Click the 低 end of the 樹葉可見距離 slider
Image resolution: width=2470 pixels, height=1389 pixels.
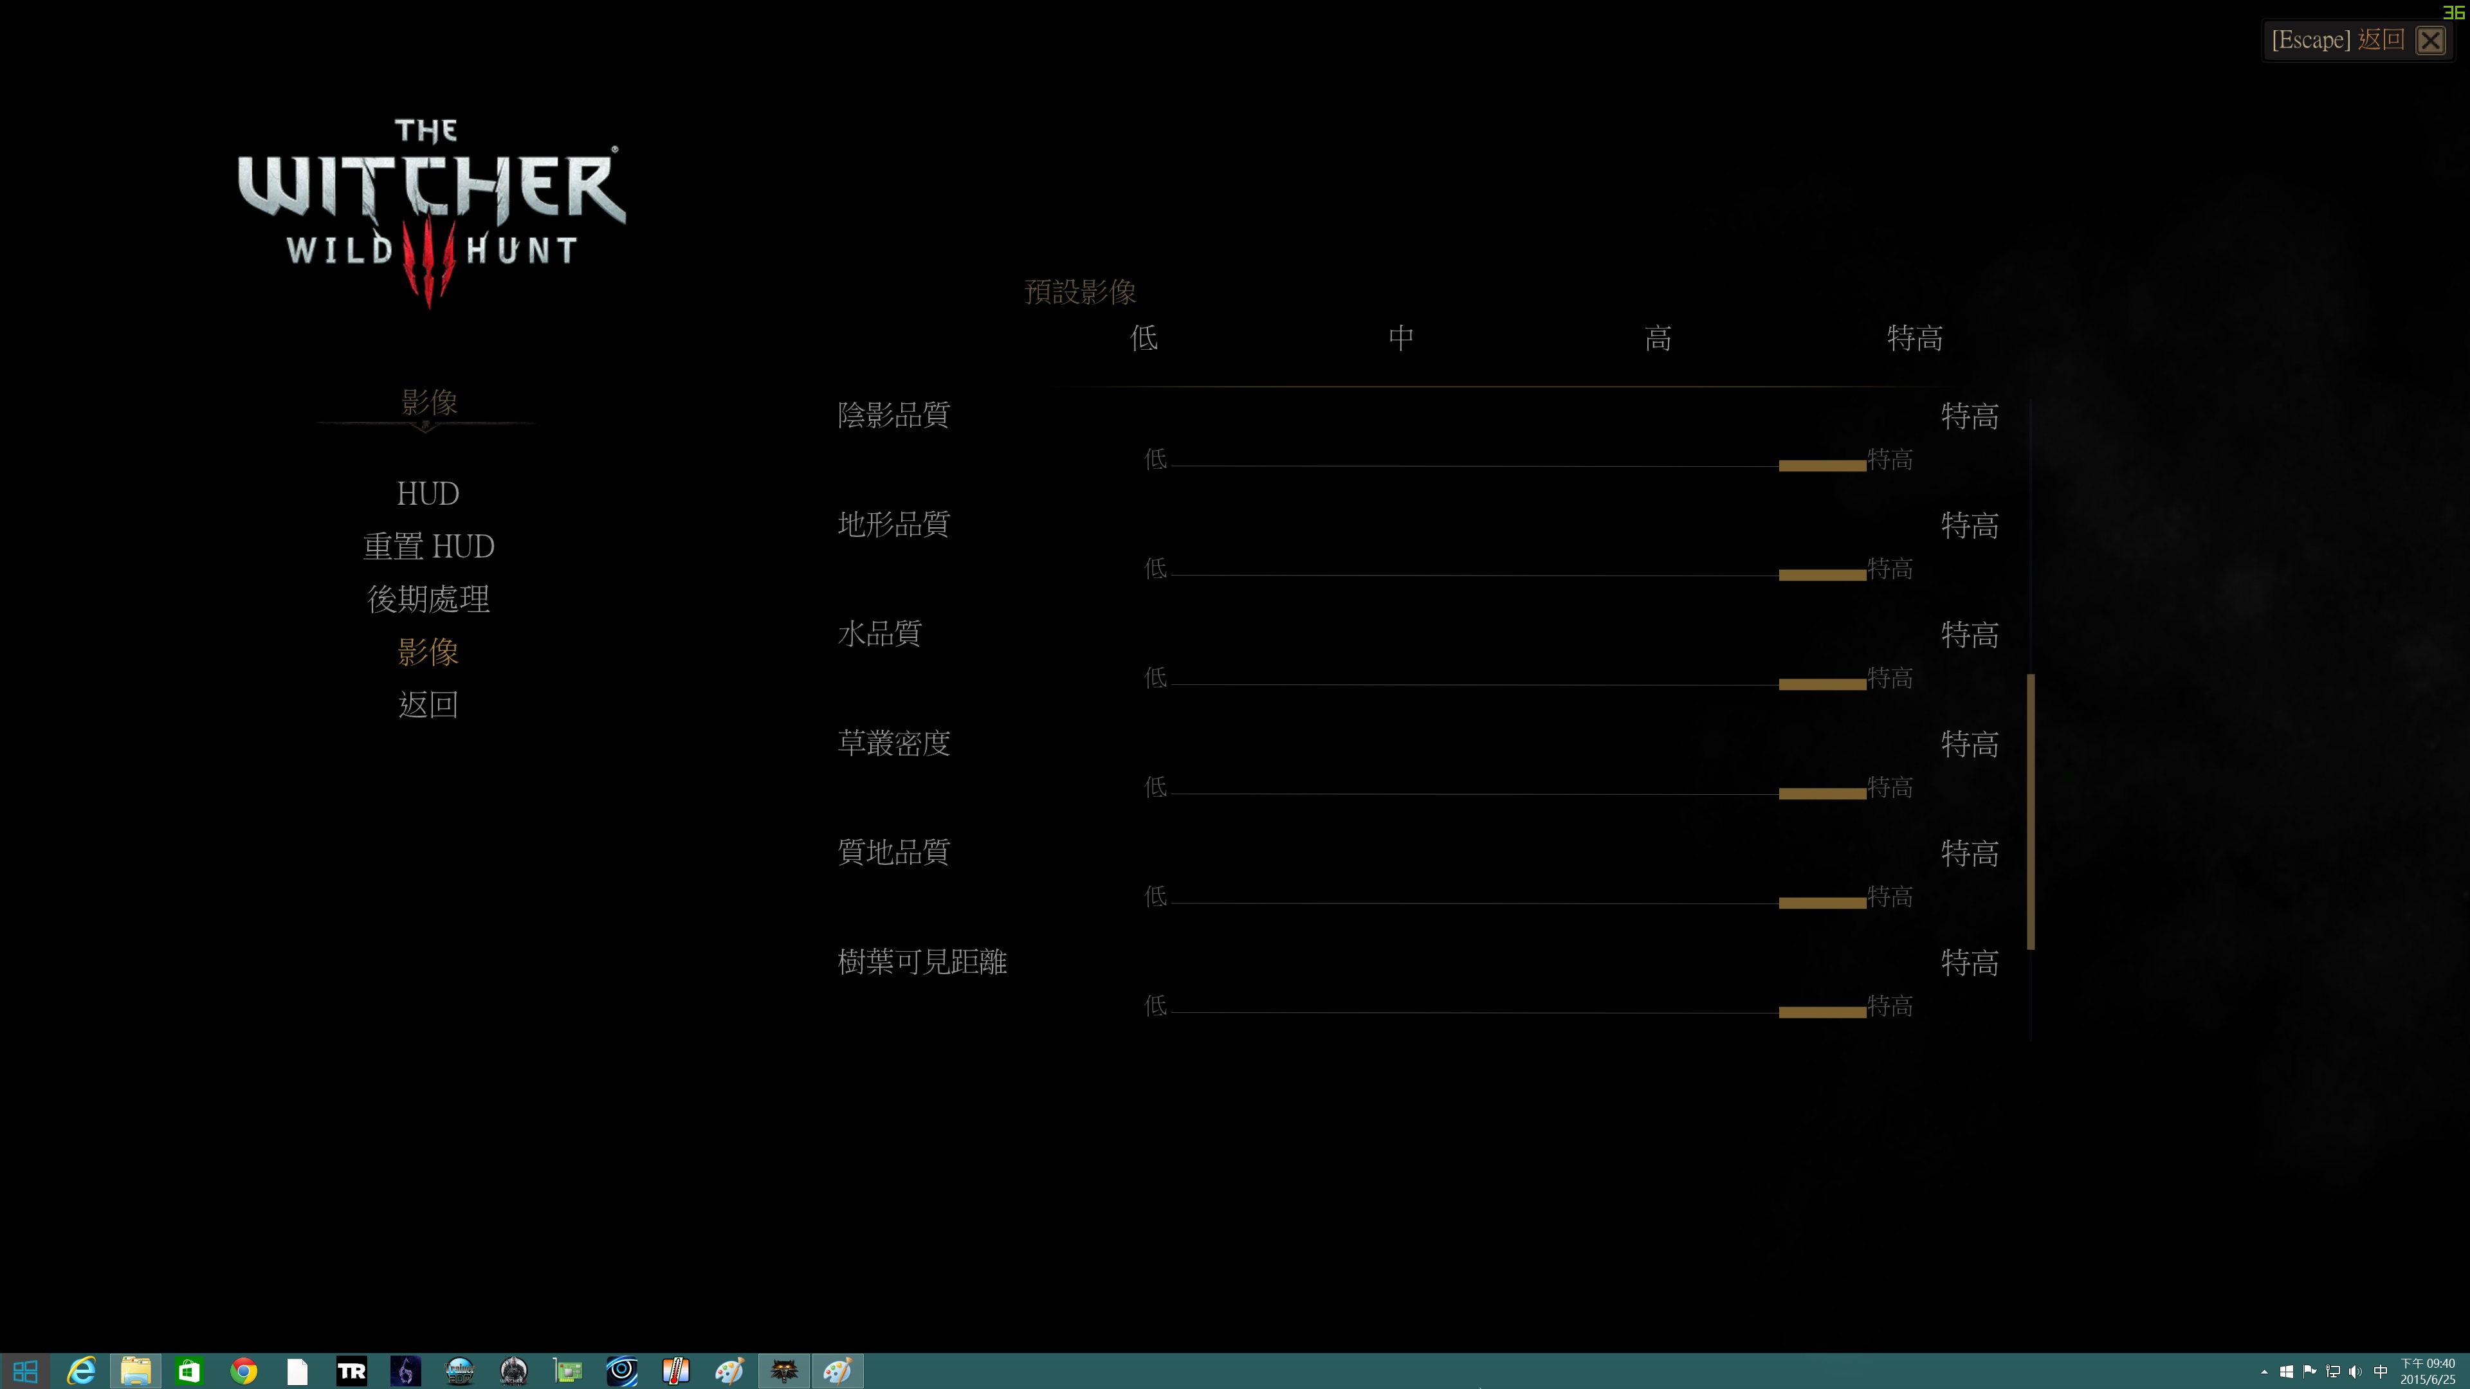pos(1155,1006)
